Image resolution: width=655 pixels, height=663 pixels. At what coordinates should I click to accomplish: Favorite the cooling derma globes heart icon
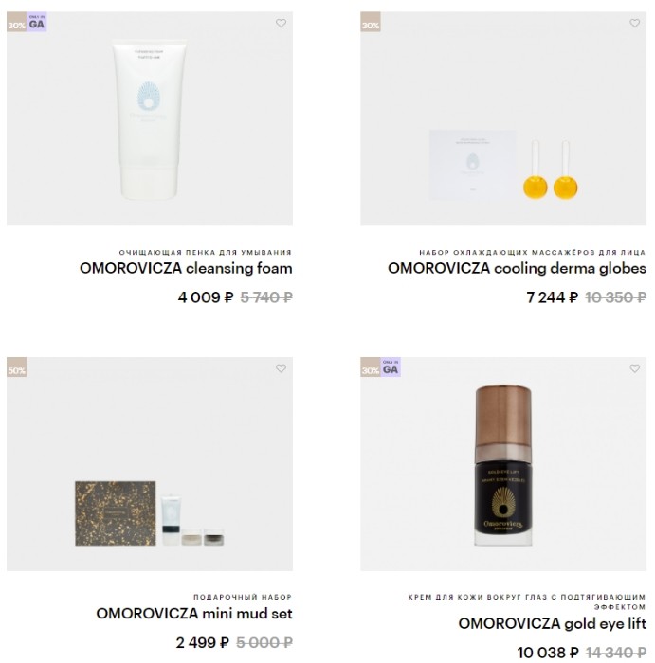635,24
